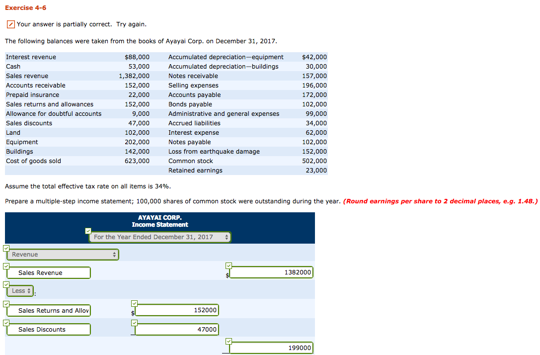Select the Sales Revenue label input box
The width and height of the screenshot is (540, 355).
[48, 272]
